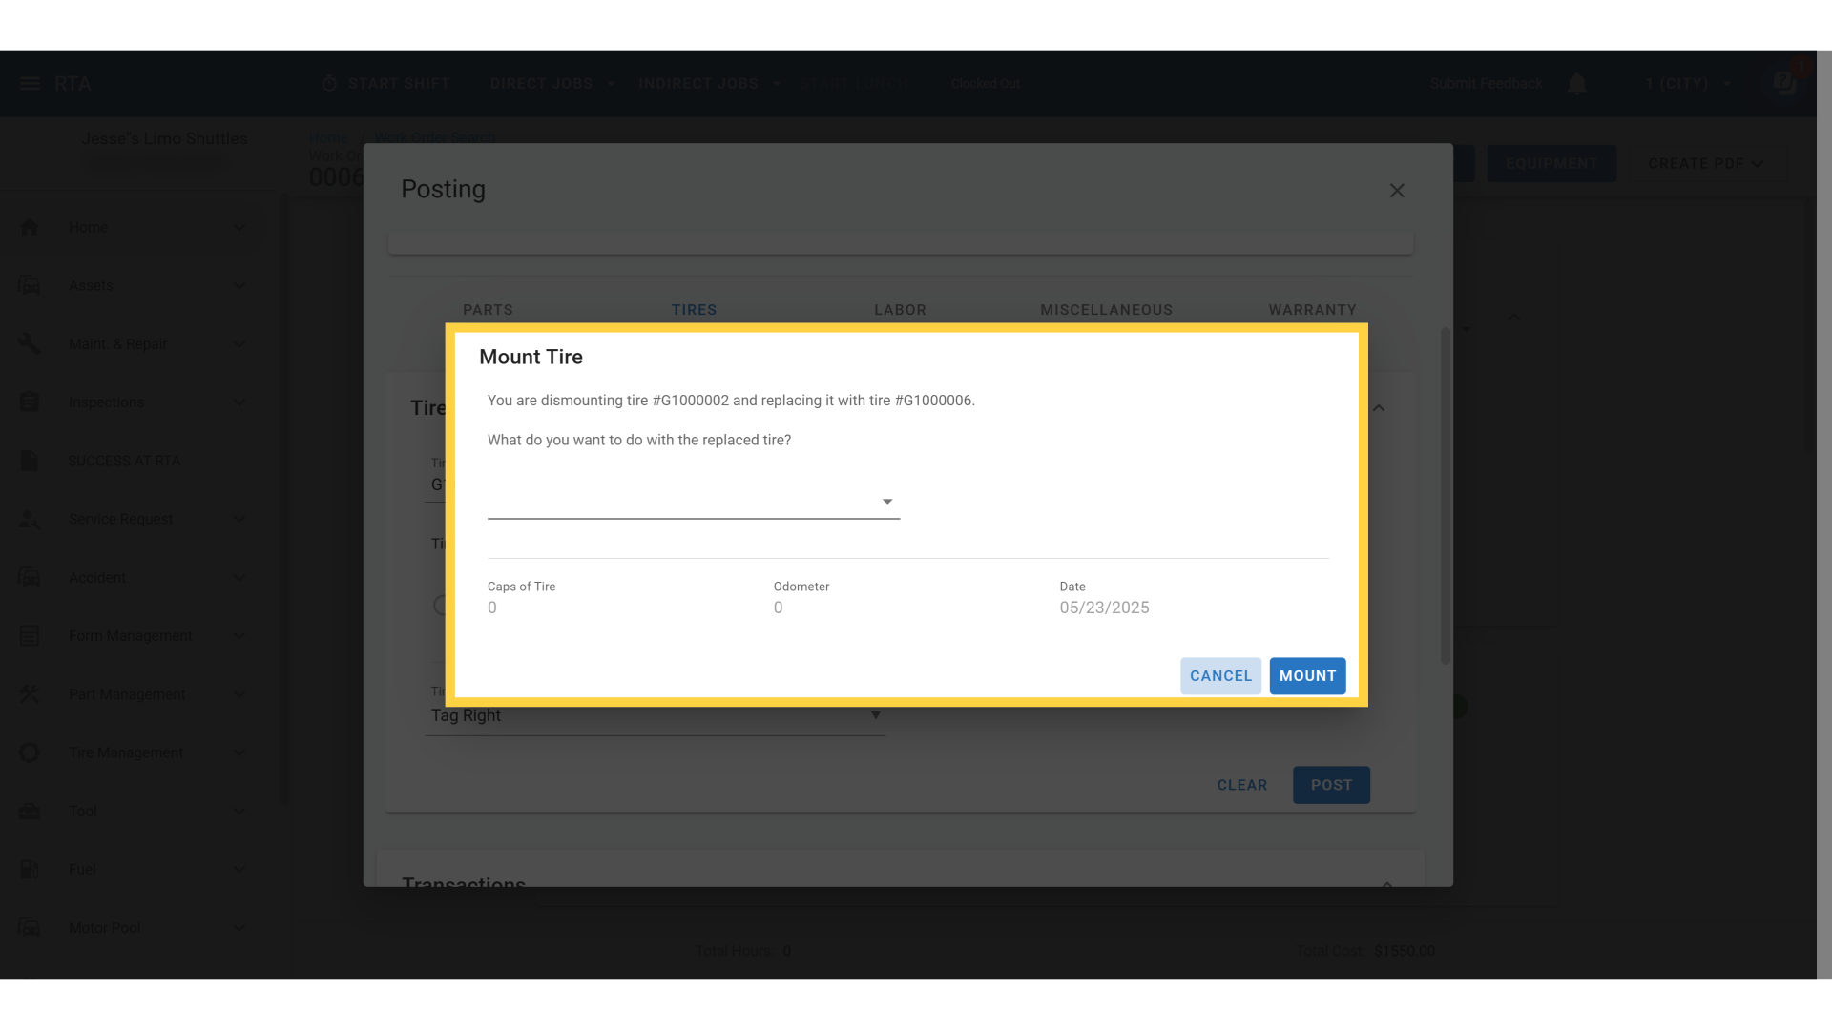Click the Inspections clipboard icon
1832x1030 pixels.
point(30,402)
